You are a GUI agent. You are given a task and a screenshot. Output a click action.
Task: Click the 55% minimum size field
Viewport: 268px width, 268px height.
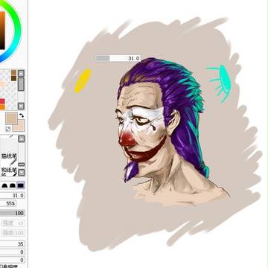pyautogui.click(x=8, y=203)
